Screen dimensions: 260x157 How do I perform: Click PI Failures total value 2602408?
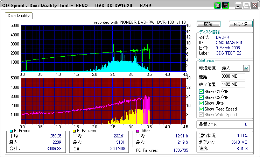118,149
